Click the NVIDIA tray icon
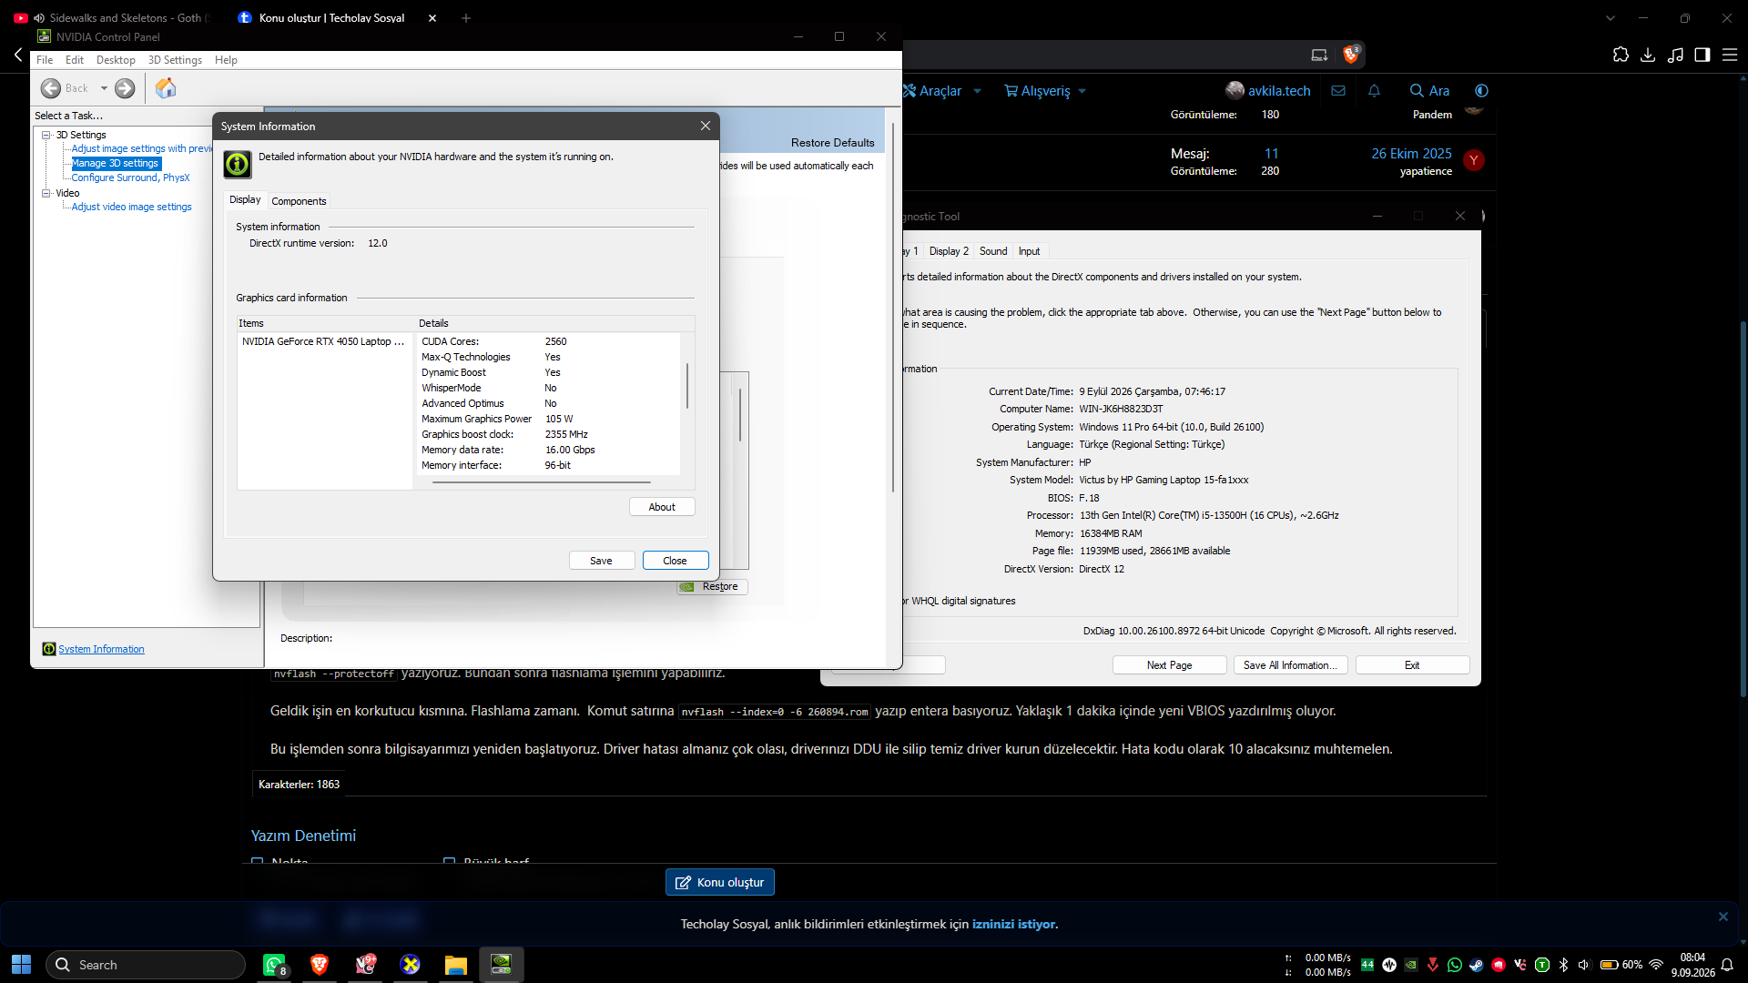 (x=1411, y=965)
